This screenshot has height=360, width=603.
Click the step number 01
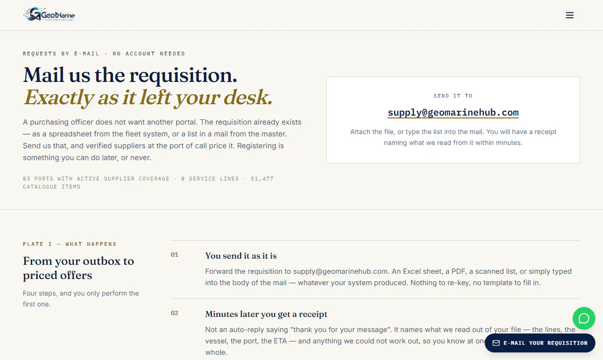175,255
